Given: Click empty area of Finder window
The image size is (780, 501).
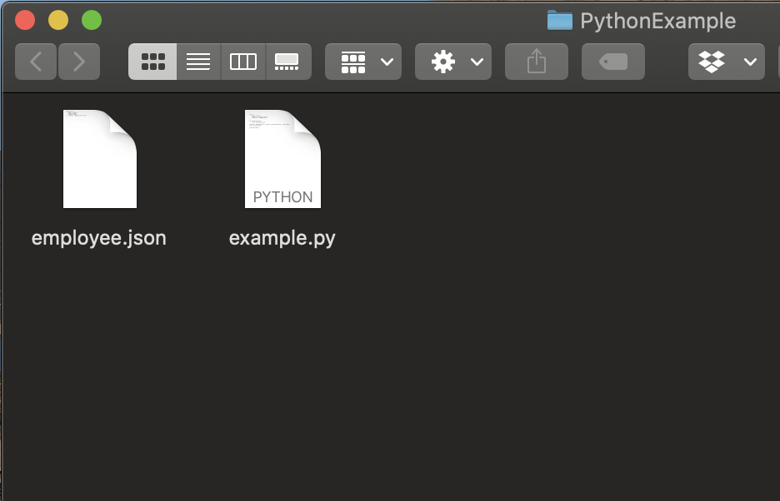Looking at the screenshot, I should (500, 375).
